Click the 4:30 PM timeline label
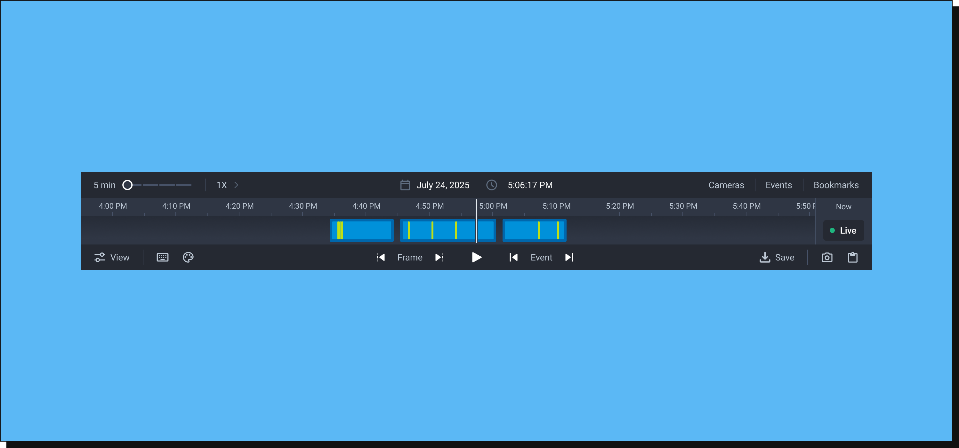The image size is (959, 448). 303,206
